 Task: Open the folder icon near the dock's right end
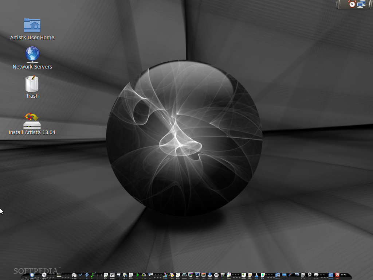coord(331,274)
